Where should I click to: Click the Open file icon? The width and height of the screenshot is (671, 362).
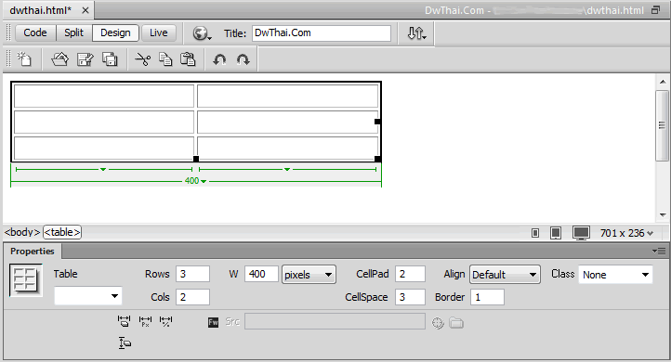click(x=59, y=59)
